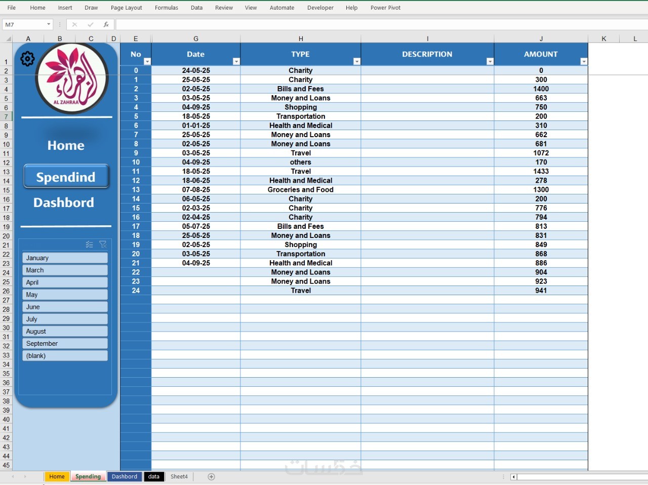Open the Power Pivot ribbon tab
Screen dimensions: 648x485
click(x=386, y=8)
